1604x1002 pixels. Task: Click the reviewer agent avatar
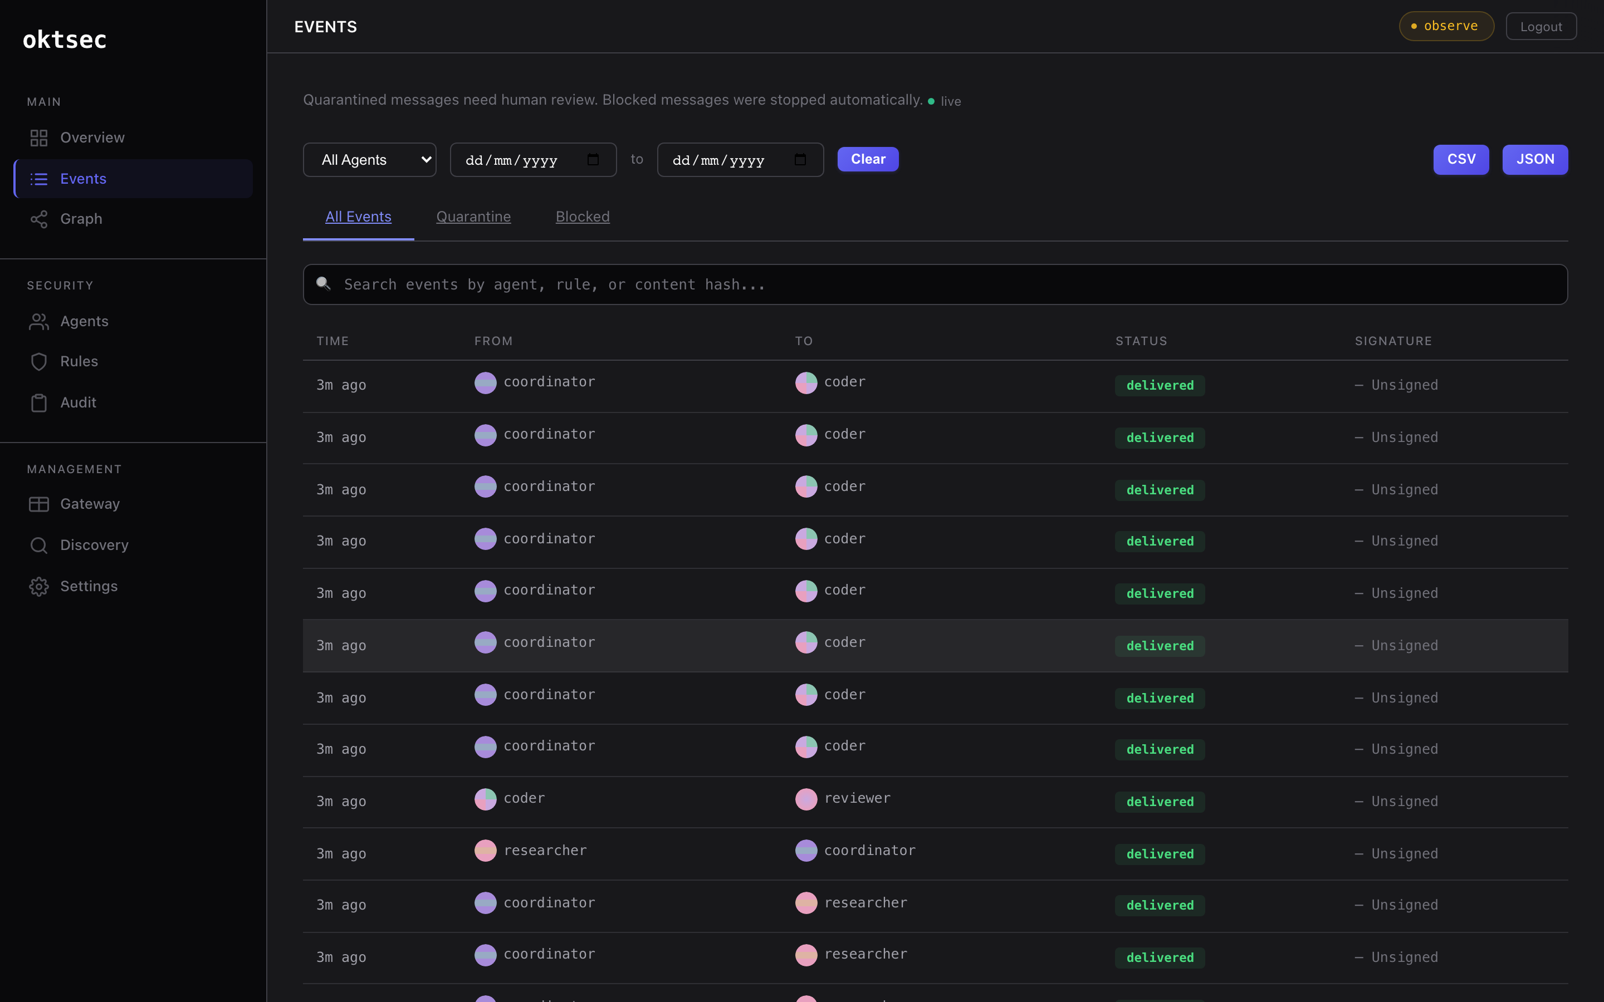pos(806,799)
